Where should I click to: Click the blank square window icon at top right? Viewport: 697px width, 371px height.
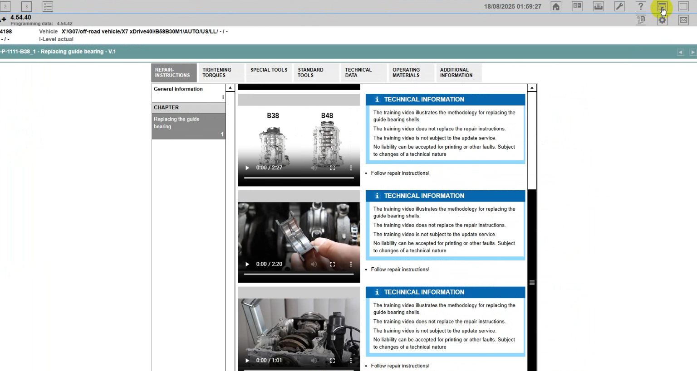click(683, 6)
